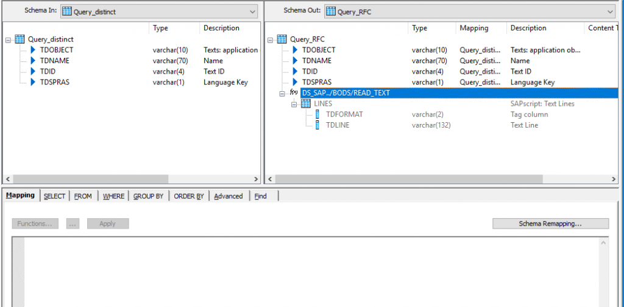The image size is (624, 307).
Task: Click the LINES table icon in Schema Out
Action: 306,104
